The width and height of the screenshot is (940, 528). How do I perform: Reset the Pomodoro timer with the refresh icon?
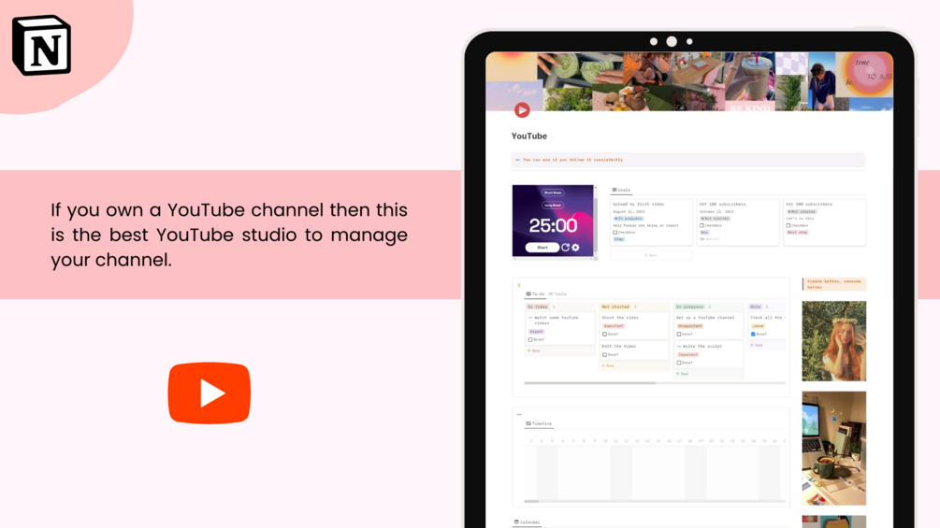565,248
